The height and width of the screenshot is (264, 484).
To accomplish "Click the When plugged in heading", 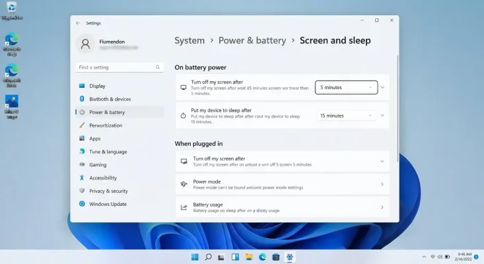I will pyautogui.click(x=199, y=144).
